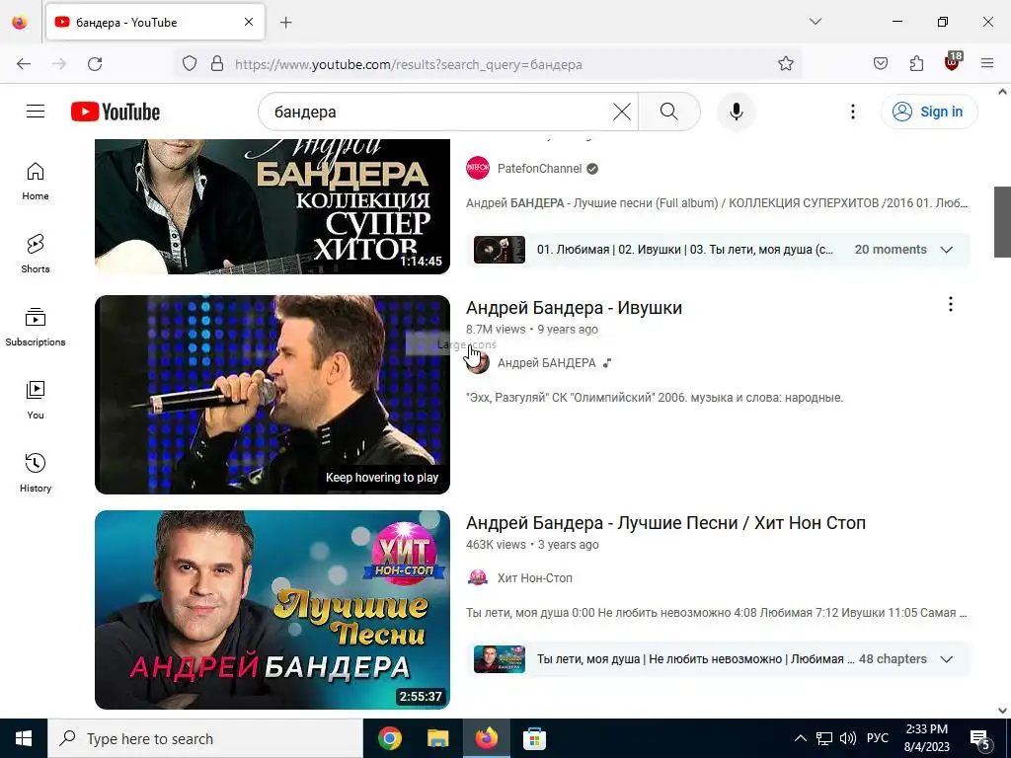Viewport: 1011px width, 758px height.
Task: List all tabs dropdown arrow
Action: pyautogui.click(x=815, y=22)
